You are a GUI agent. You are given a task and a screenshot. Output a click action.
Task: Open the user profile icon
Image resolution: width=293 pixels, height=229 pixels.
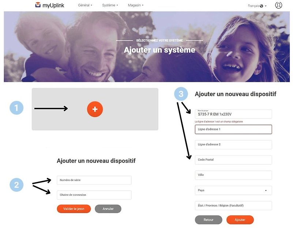(278, 5)
